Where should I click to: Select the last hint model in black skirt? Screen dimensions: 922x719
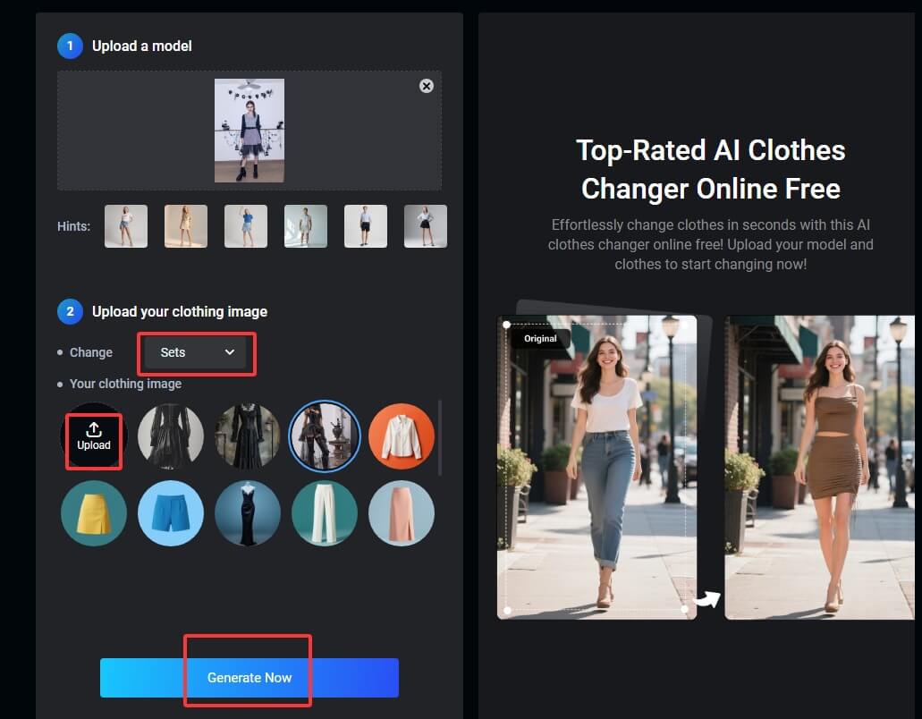pos(426,226)
